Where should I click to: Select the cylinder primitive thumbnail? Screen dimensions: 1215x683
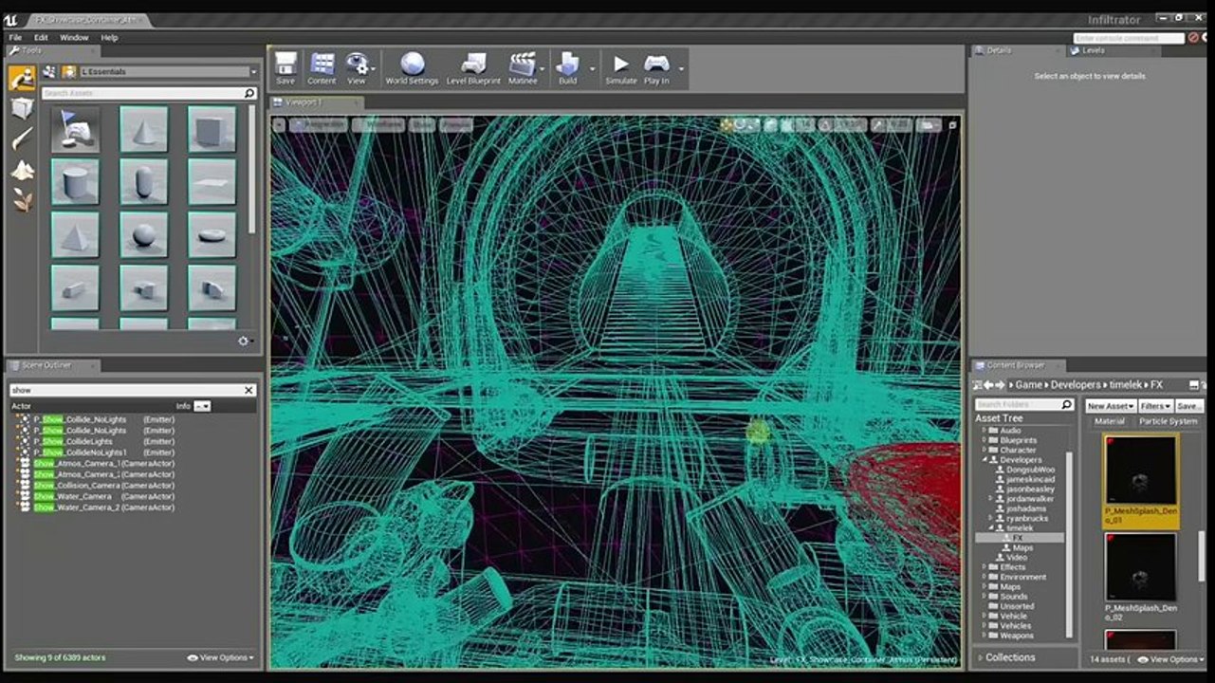point(75,182)
